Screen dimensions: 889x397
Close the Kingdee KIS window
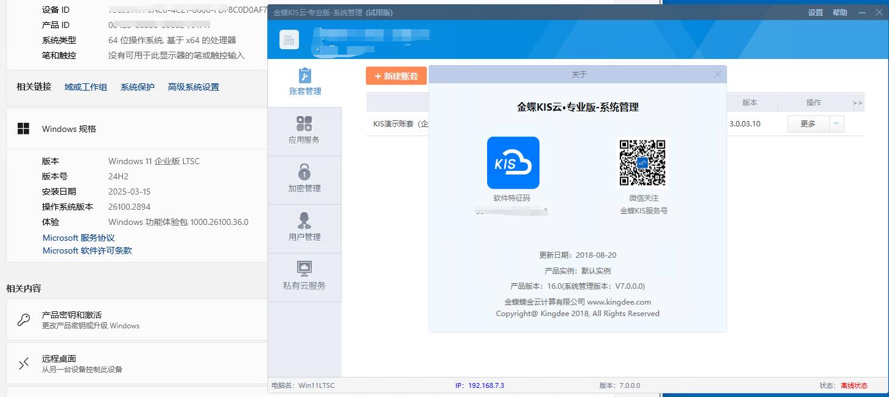point(879,12)
